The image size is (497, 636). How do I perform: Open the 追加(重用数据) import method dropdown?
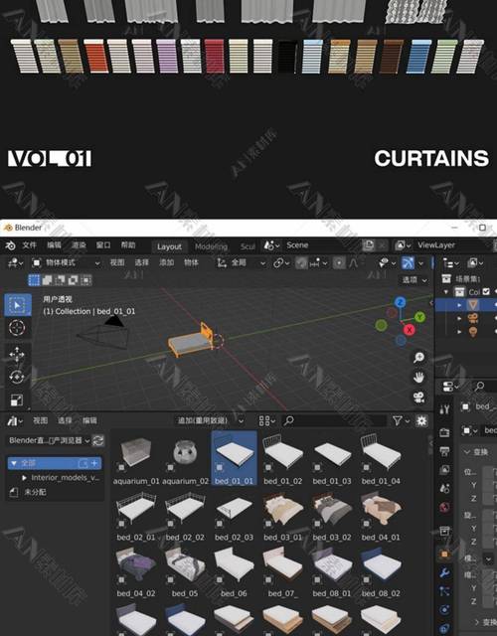pos(210,421)
